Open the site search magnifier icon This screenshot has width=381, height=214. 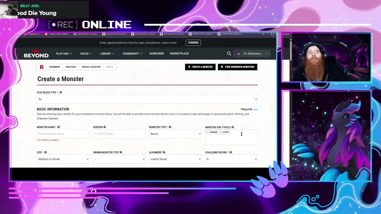[x=229, y=53]
